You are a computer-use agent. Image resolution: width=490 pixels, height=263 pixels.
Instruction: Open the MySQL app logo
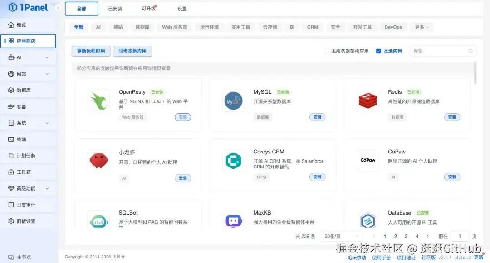(234, 100)
